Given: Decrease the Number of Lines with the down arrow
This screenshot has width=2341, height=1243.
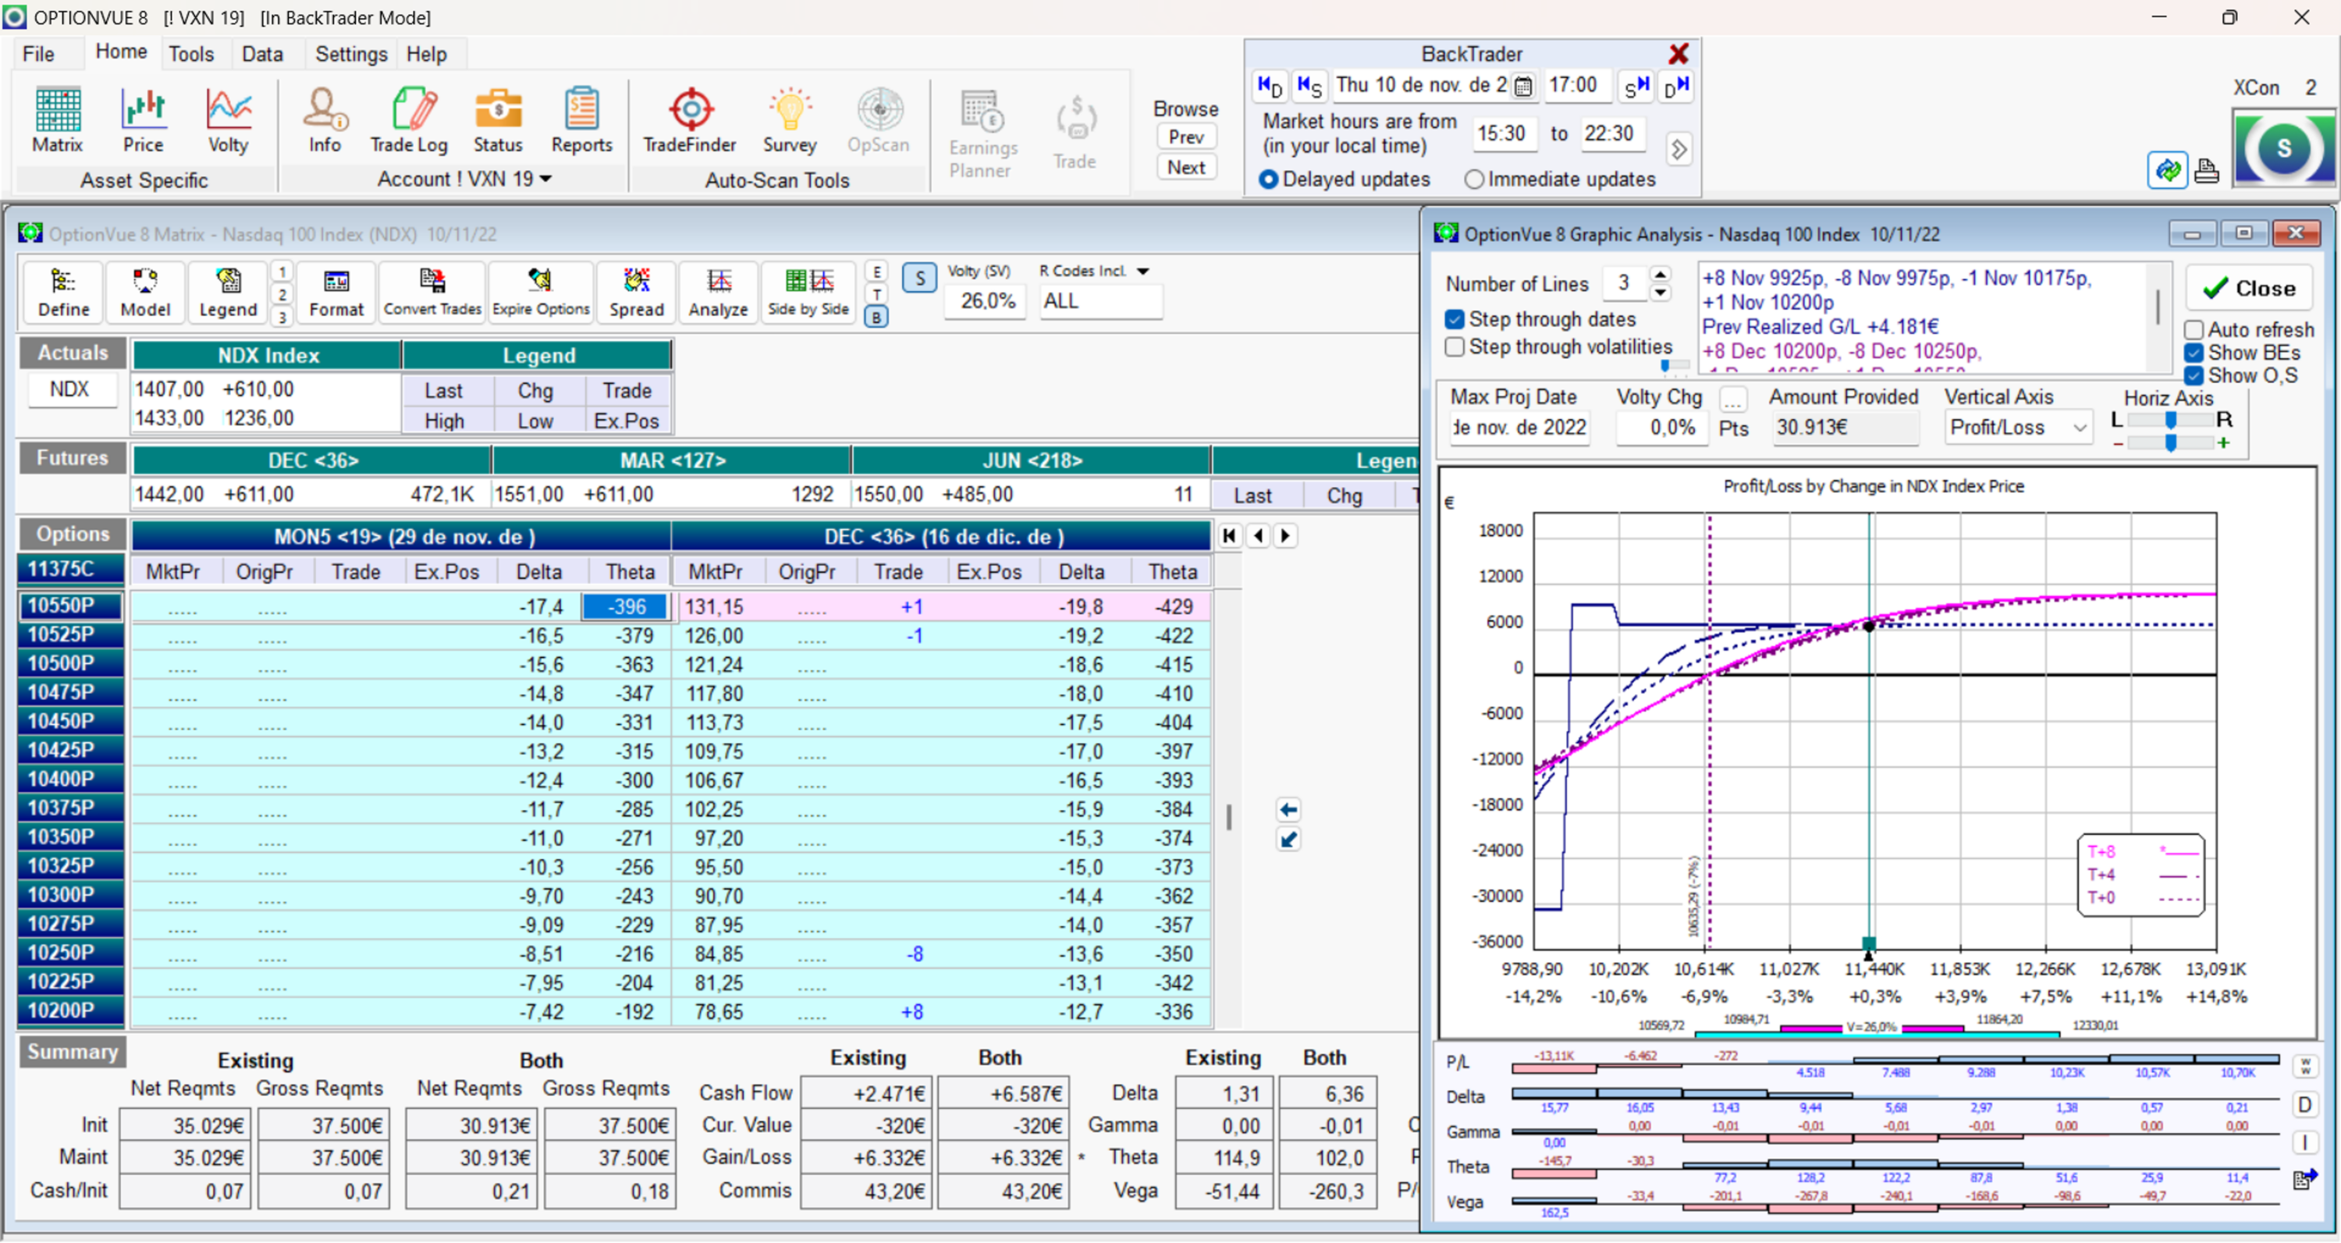Looking at the screenshot, I should (x=1661, y=293).
